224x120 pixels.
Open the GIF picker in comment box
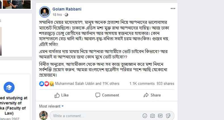coord(160,116)
